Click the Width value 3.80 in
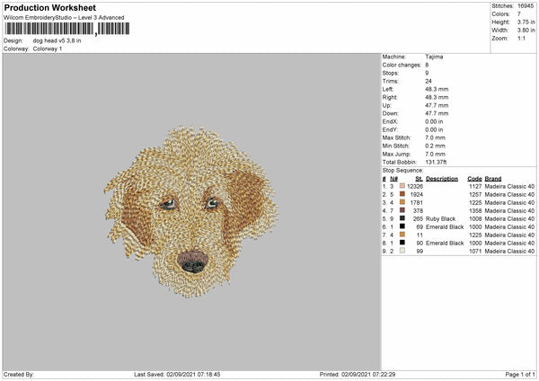539x381 pixels. click(526, 31)
